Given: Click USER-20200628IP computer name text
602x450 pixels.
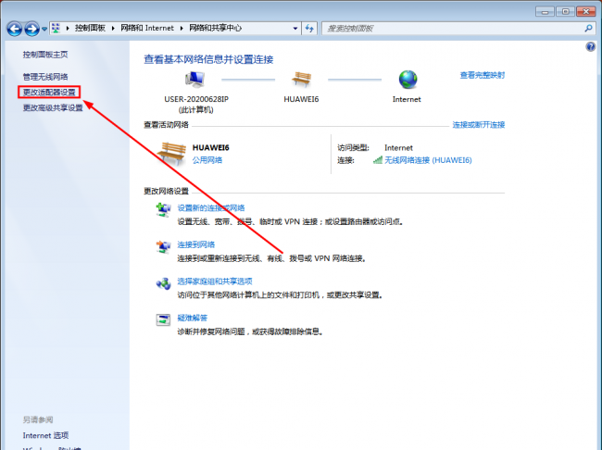Looking at the screenshot, I should tap(196, 99).
